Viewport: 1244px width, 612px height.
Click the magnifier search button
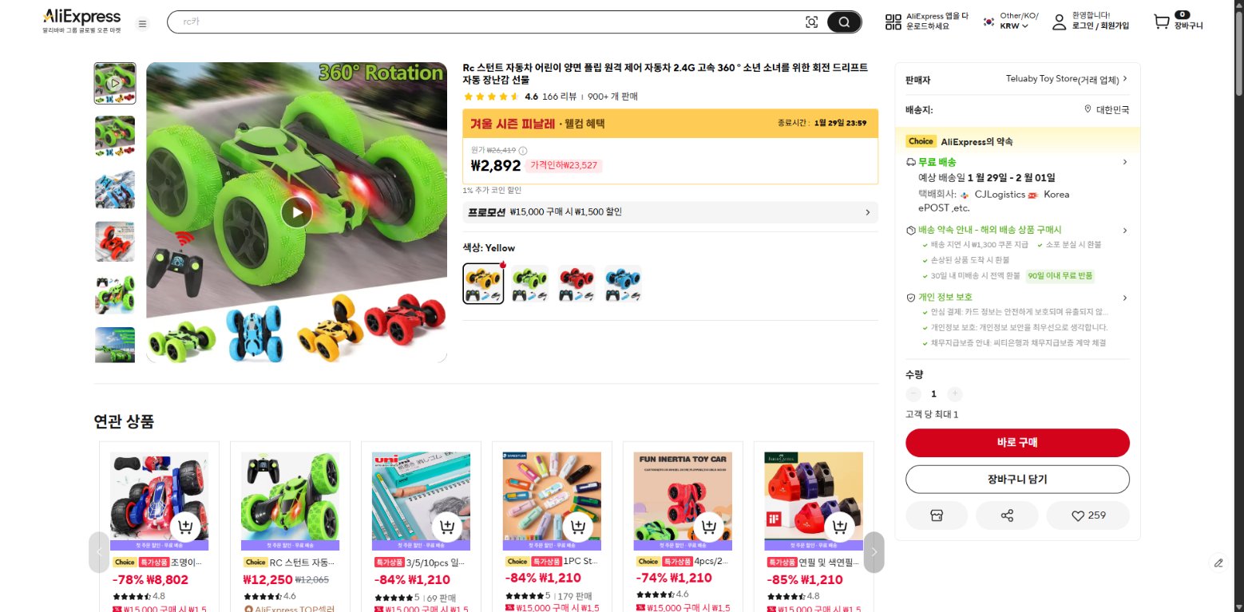[x=844, y=22]
